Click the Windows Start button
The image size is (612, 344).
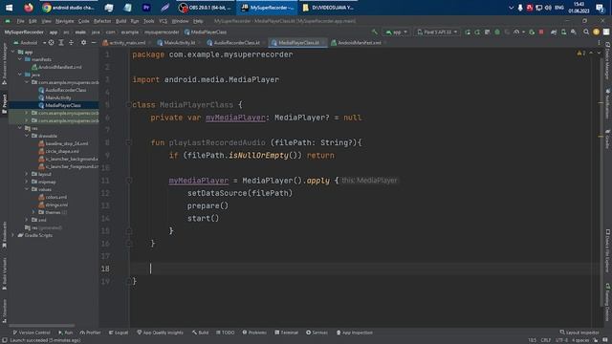click(x=9, y=8)
